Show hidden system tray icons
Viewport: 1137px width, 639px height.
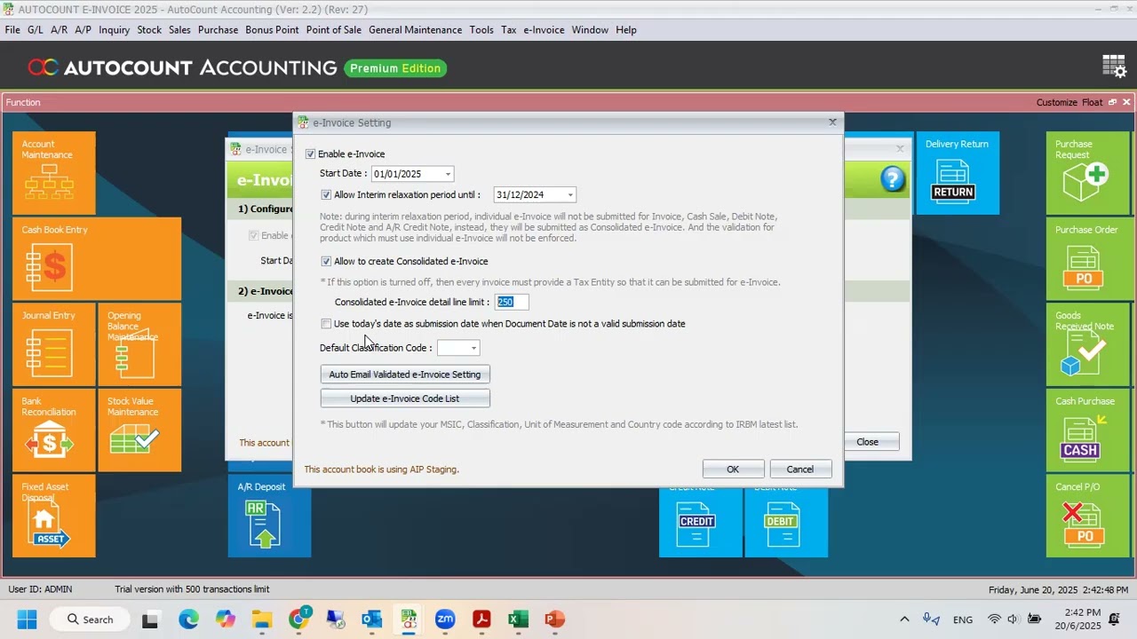click(x=904, y=619)
